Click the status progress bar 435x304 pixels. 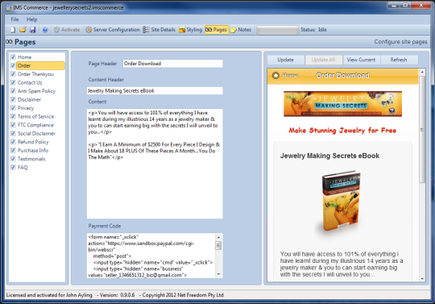[277, 30]
